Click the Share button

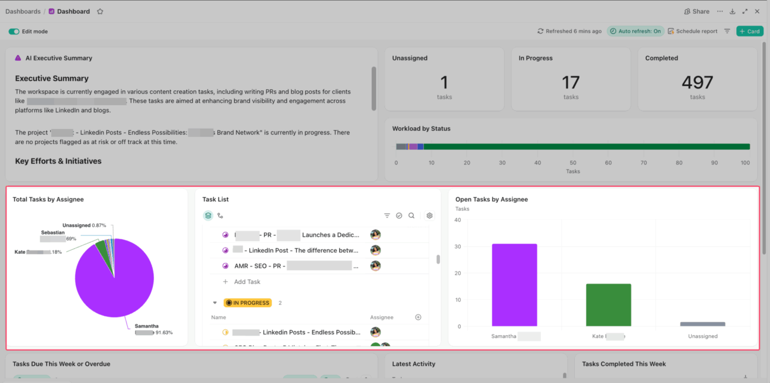[696, 12]
